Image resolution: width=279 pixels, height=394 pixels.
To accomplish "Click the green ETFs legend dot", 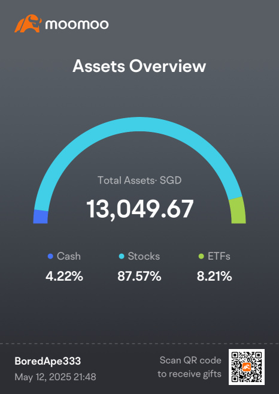I will coord(201,257).
